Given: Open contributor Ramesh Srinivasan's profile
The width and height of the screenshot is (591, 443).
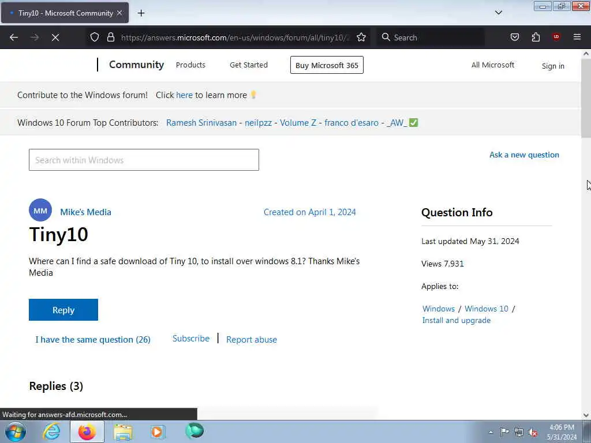Looking at the screenshot, I should (201, 123).
